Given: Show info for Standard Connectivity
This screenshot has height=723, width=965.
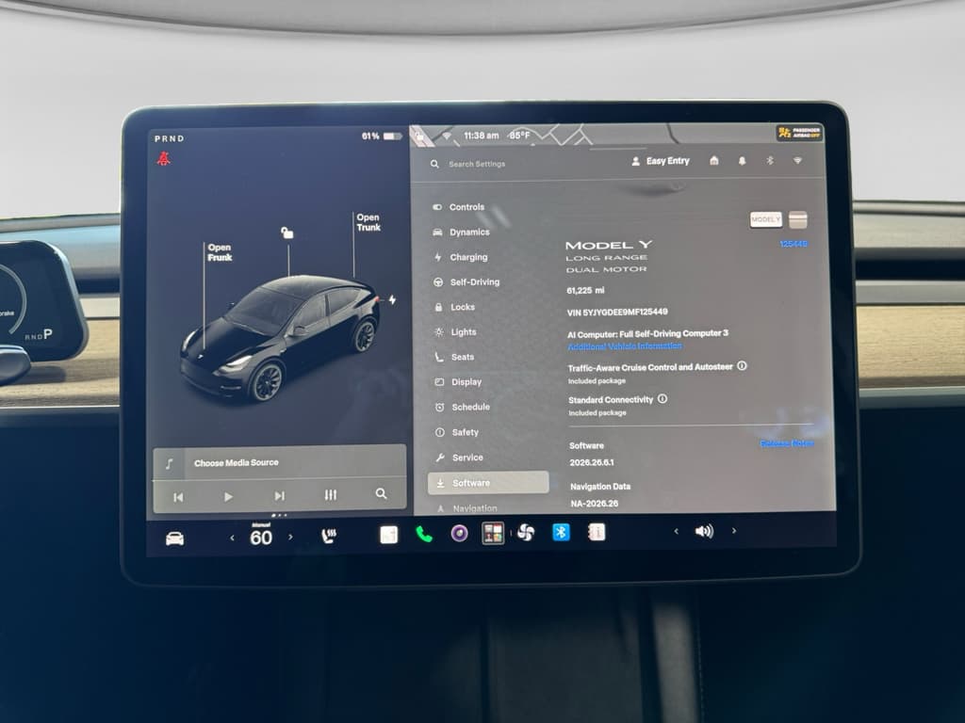Looking at the screenshot, I should tap(662, 398).
